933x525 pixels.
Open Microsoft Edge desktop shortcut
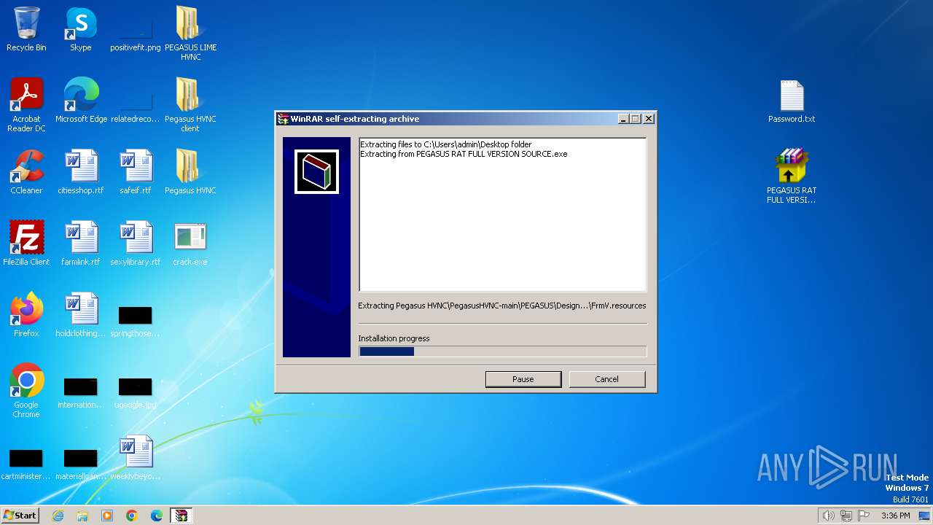point(81,101)
